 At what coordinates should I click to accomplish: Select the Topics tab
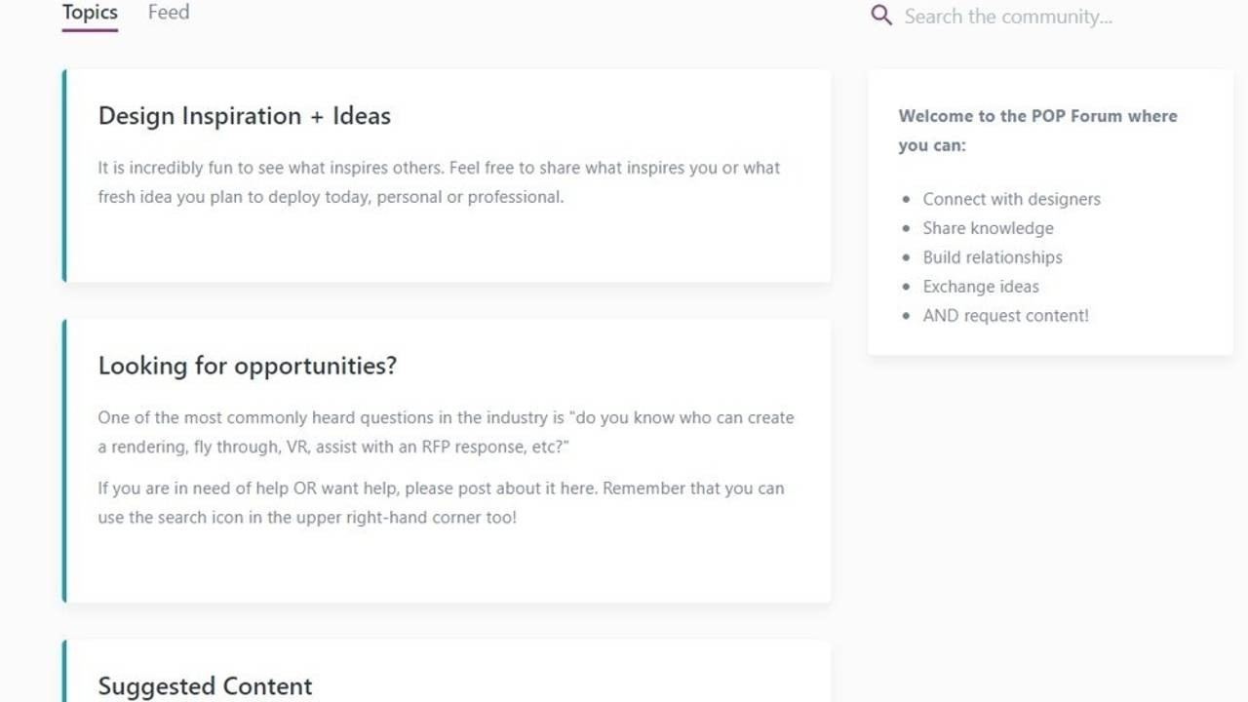pos(90,13)
